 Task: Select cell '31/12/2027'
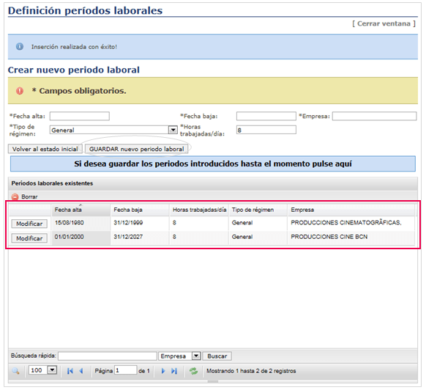tap(140, 238)
